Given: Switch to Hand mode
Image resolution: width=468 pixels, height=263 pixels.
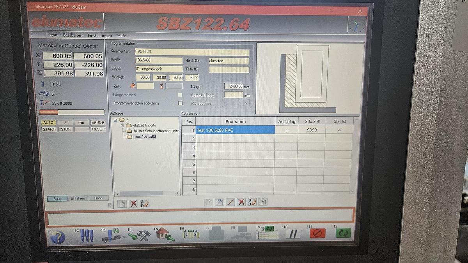Looking at the screenshot, I should (98, 198).
